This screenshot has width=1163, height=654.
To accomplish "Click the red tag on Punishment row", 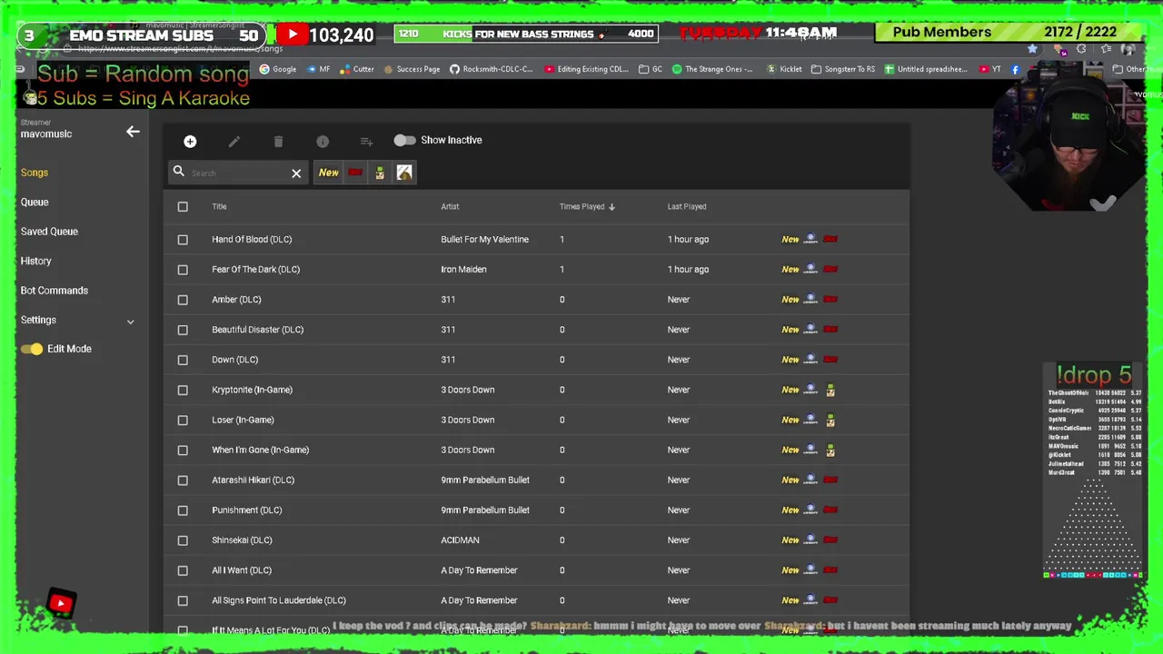I will coord(830,510).
